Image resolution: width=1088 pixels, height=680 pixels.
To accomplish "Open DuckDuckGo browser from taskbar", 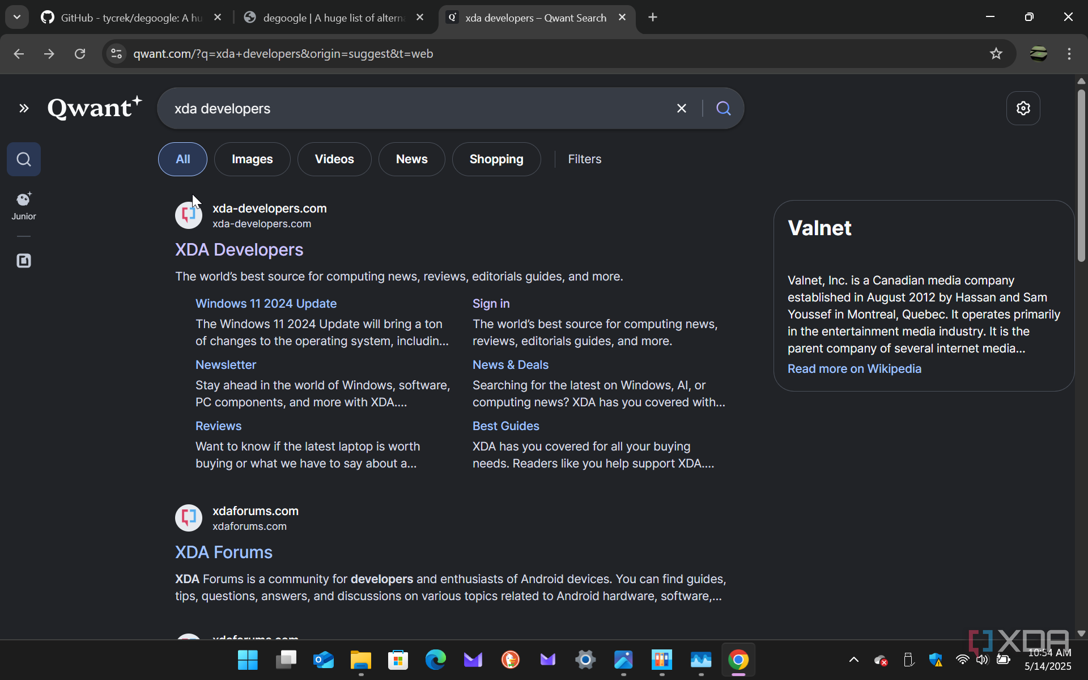I will [x=511, y=660].
